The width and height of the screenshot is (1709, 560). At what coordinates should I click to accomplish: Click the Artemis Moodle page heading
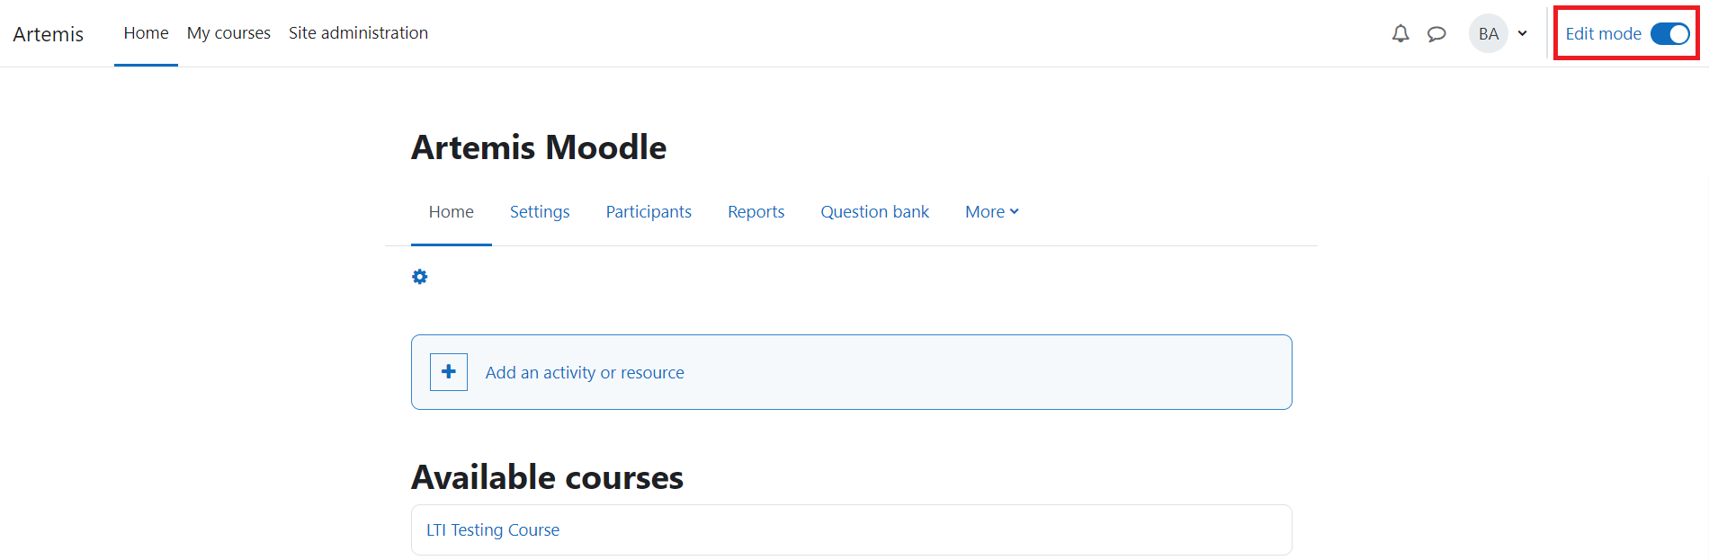[x=538, y=147]
